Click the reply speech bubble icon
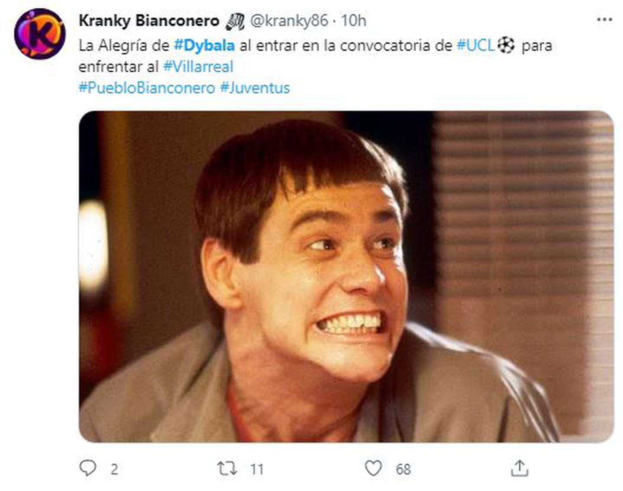This screenshot has height=491, width=623. [88, 468]
